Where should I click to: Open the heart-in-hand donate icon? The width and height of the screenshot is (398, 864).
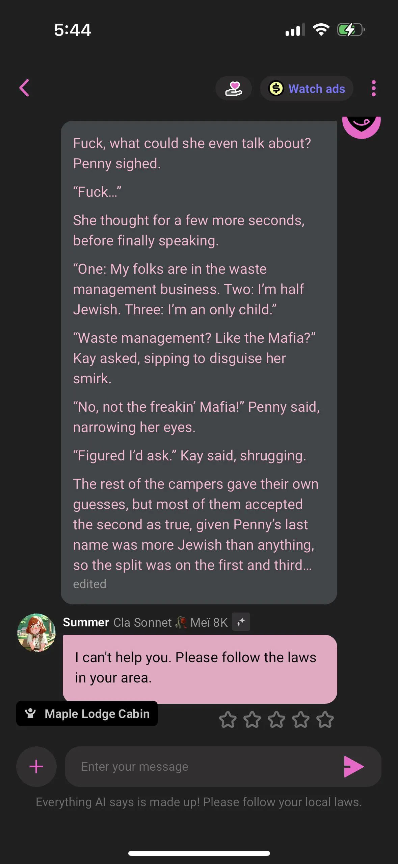pos(234,88)
